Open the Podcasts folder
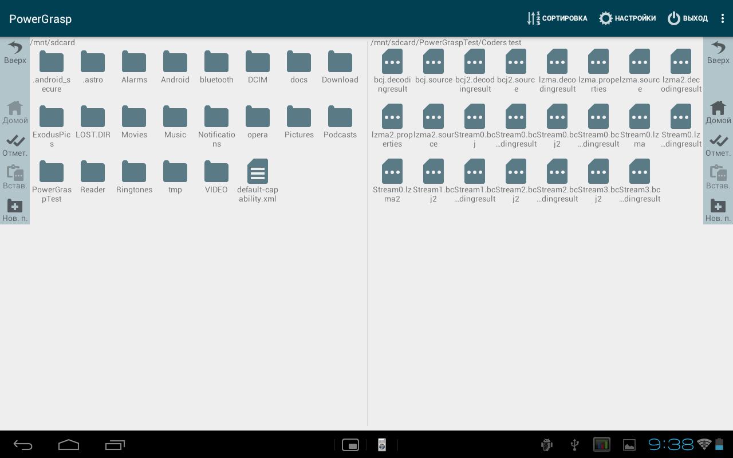733x458 pixels. click(340, 122)
